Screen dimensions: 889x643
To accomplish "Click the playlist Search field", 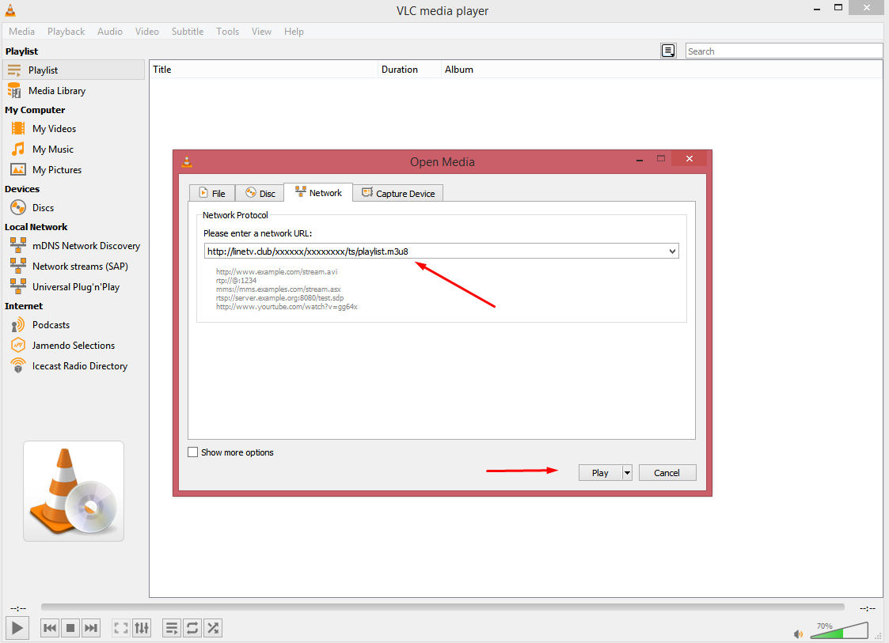I will [784, 51].
